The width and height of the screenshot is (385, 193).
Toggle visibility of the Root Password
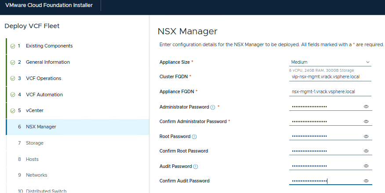pos(366,136)
